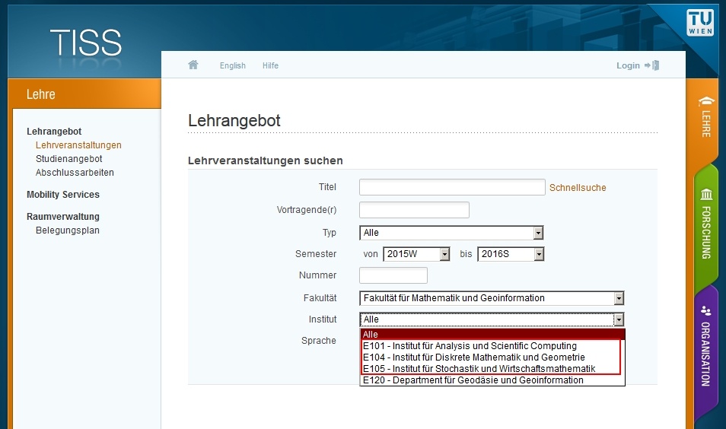Go to the home page icon
Viewport: 726px width, 429px height.
point(193,65)
